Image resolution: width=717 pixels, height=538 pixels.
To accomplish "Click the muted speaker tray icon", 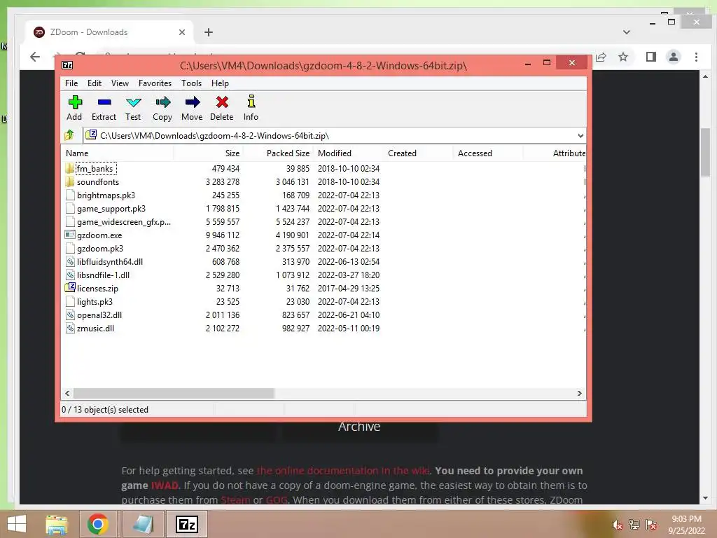I will click(x=618, y=525).
